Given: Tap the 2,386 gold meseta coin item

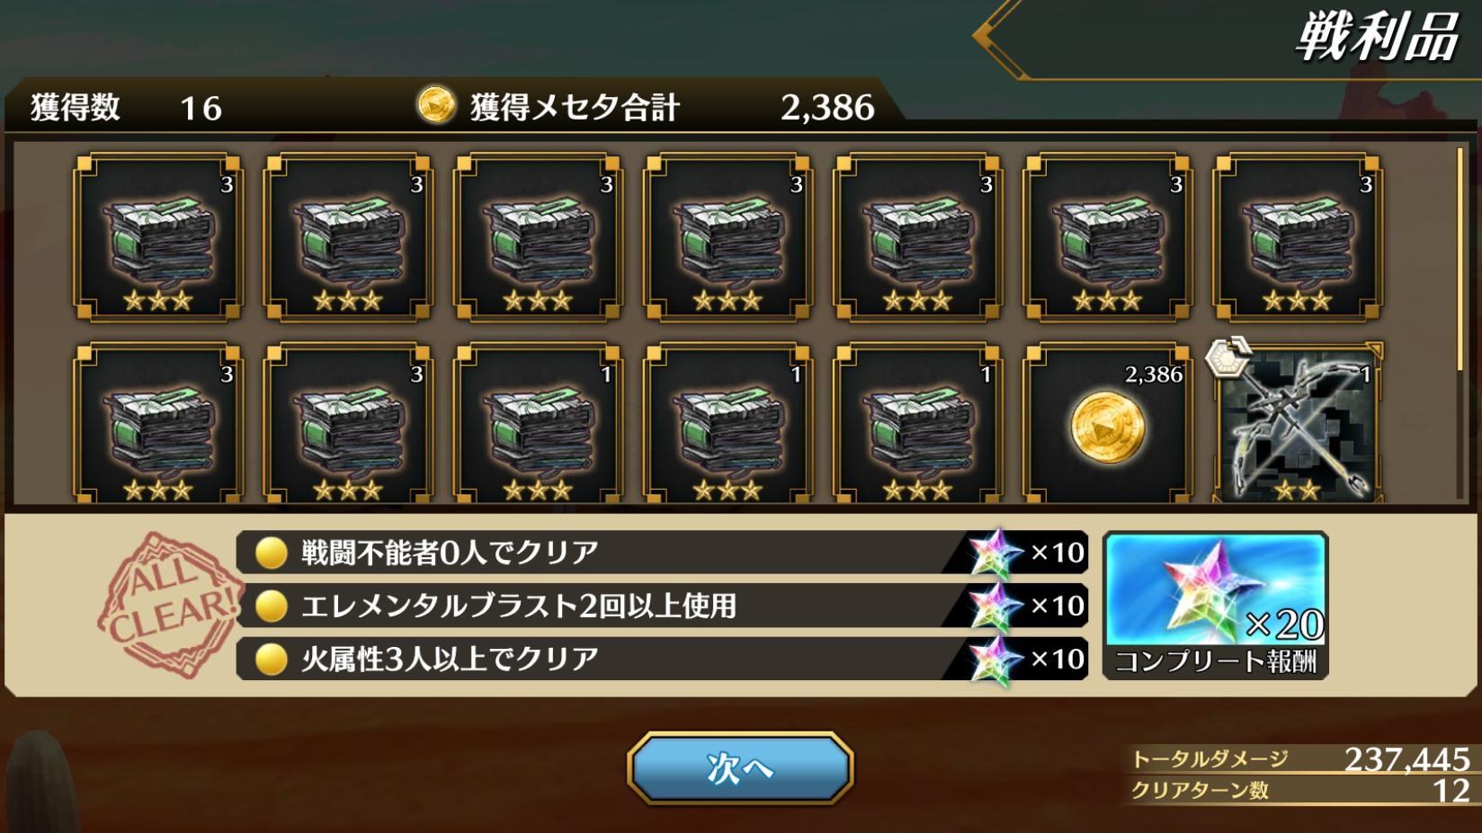Looking at the screenshot, I should point(1108,422).
